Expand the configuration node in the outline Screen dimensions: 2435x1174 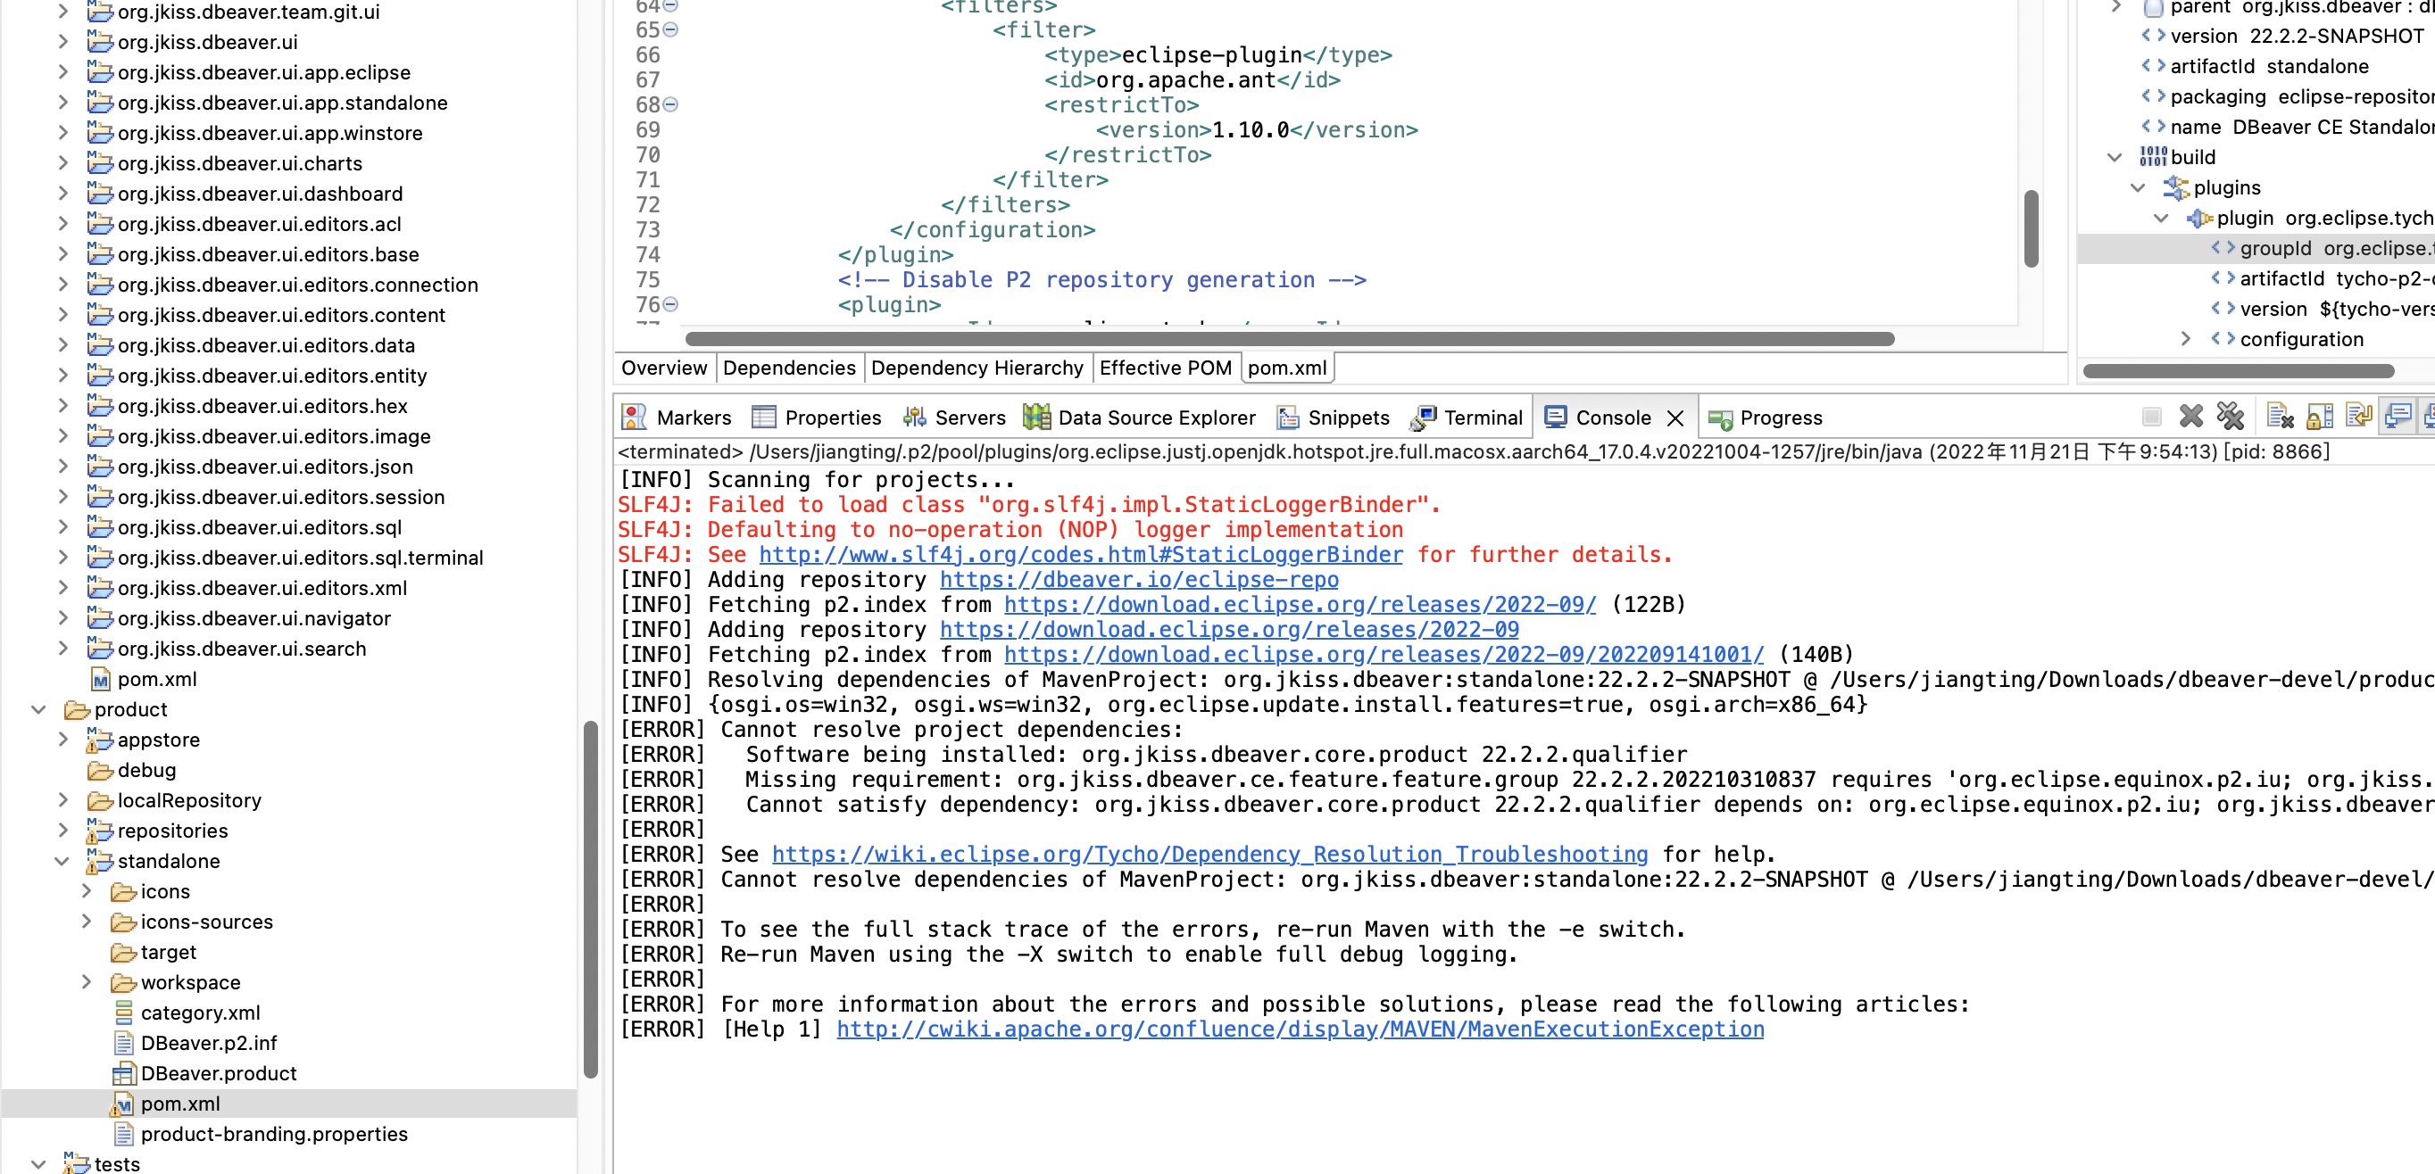2185,339
